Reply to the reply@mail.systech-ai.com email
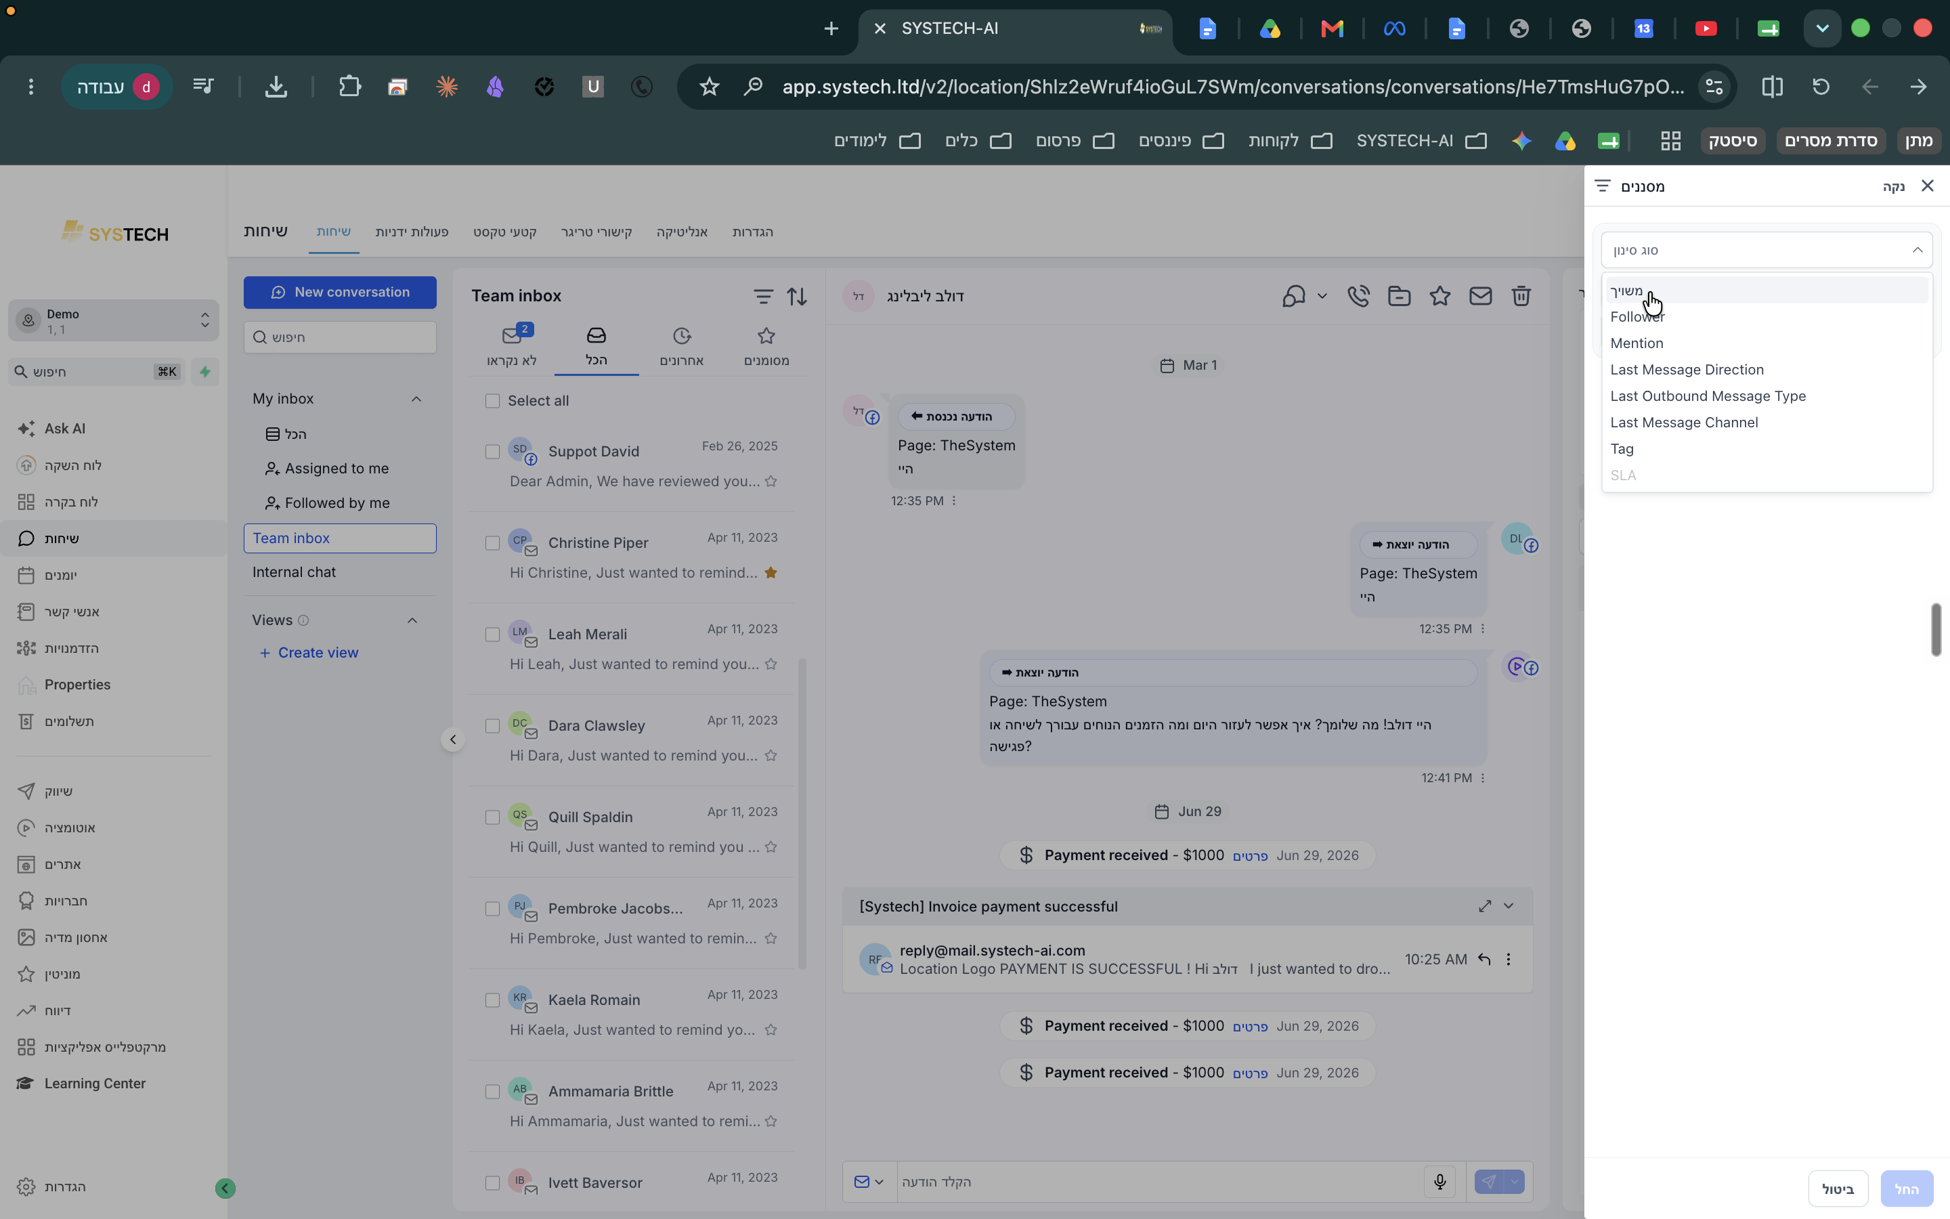Image resolution: width=1950 pixels, height=1219 pixels. point(1484,960)
